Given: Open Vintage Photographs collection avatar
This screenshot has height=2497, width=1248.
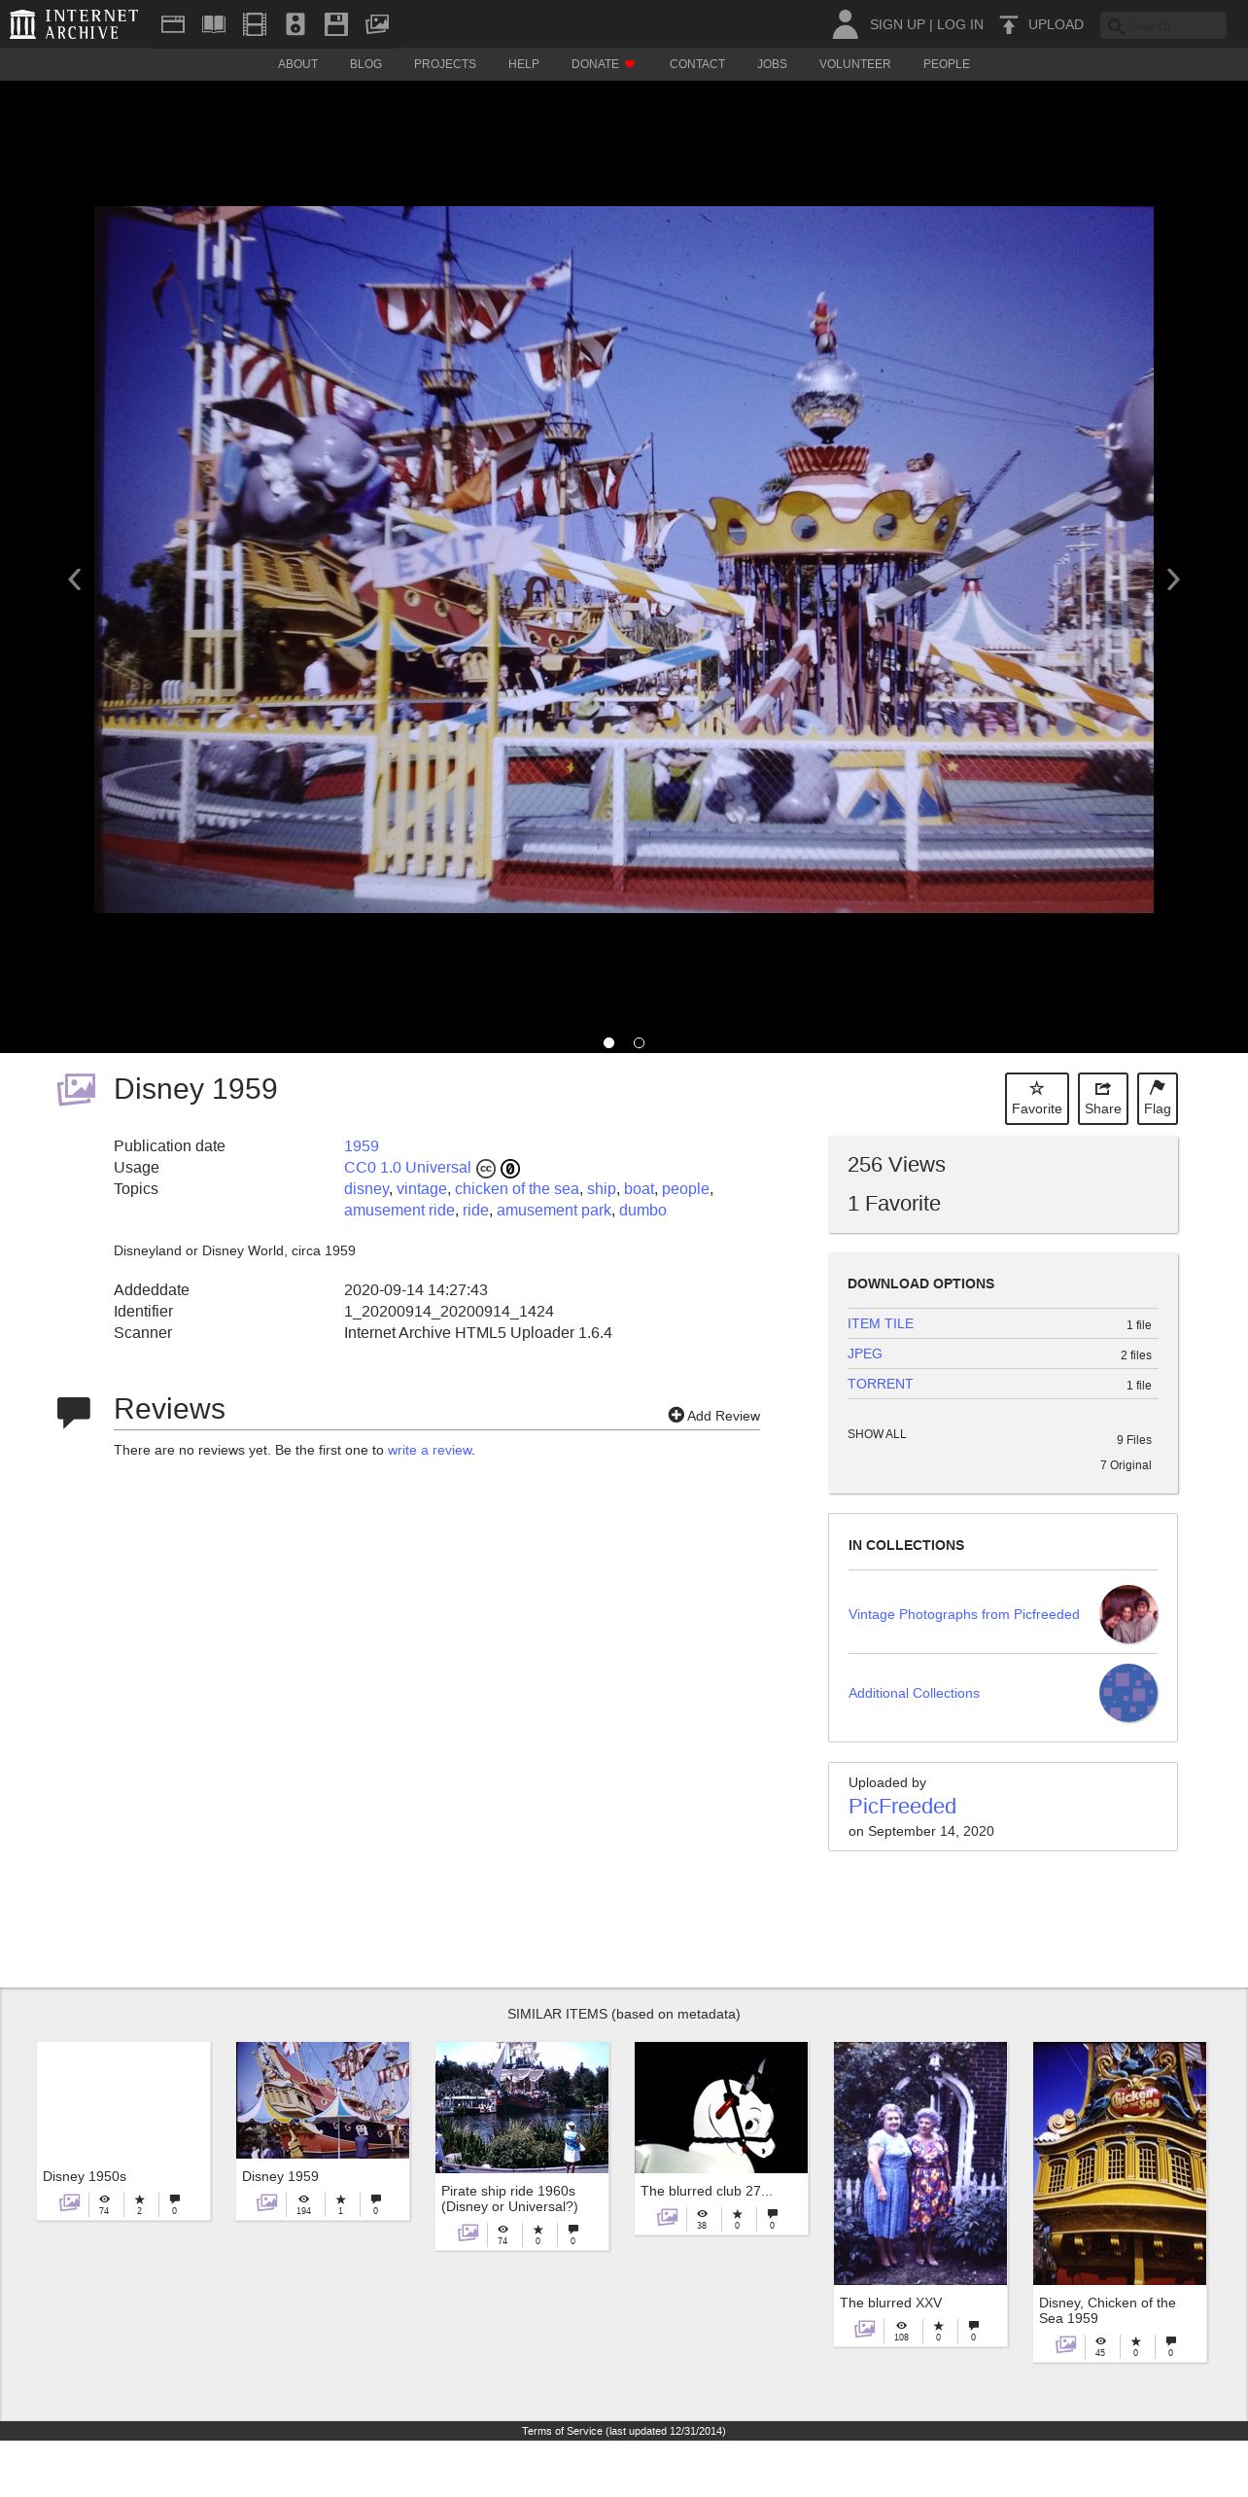Looking at the screenshot, I should (x=1128, y=1614).
